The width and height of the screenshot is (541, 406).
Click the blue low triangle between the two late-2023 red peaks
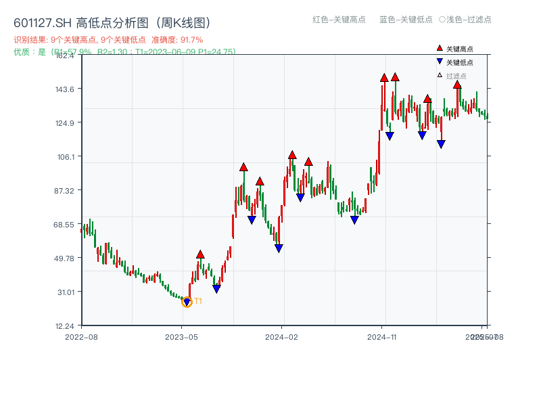click(x=252, y=220)
